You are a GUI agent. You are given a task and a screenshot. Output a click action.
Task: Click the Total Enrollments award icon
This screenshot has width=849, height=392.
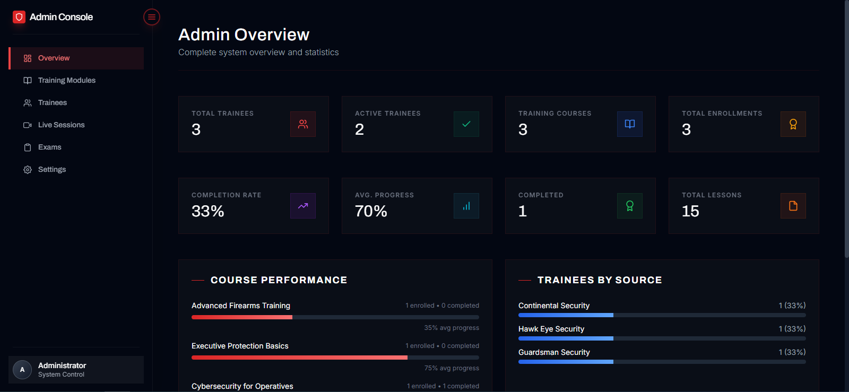tap(793, 124)
